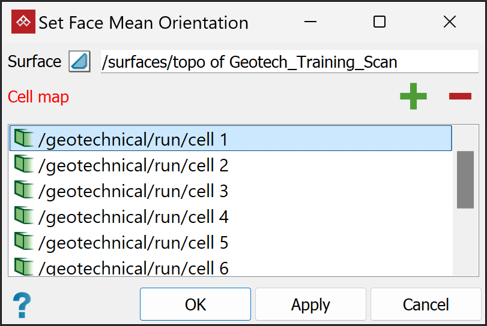Cancel the Set Face Mean Orientation dialog
The image size is (487, 326).
pos(426,304)
